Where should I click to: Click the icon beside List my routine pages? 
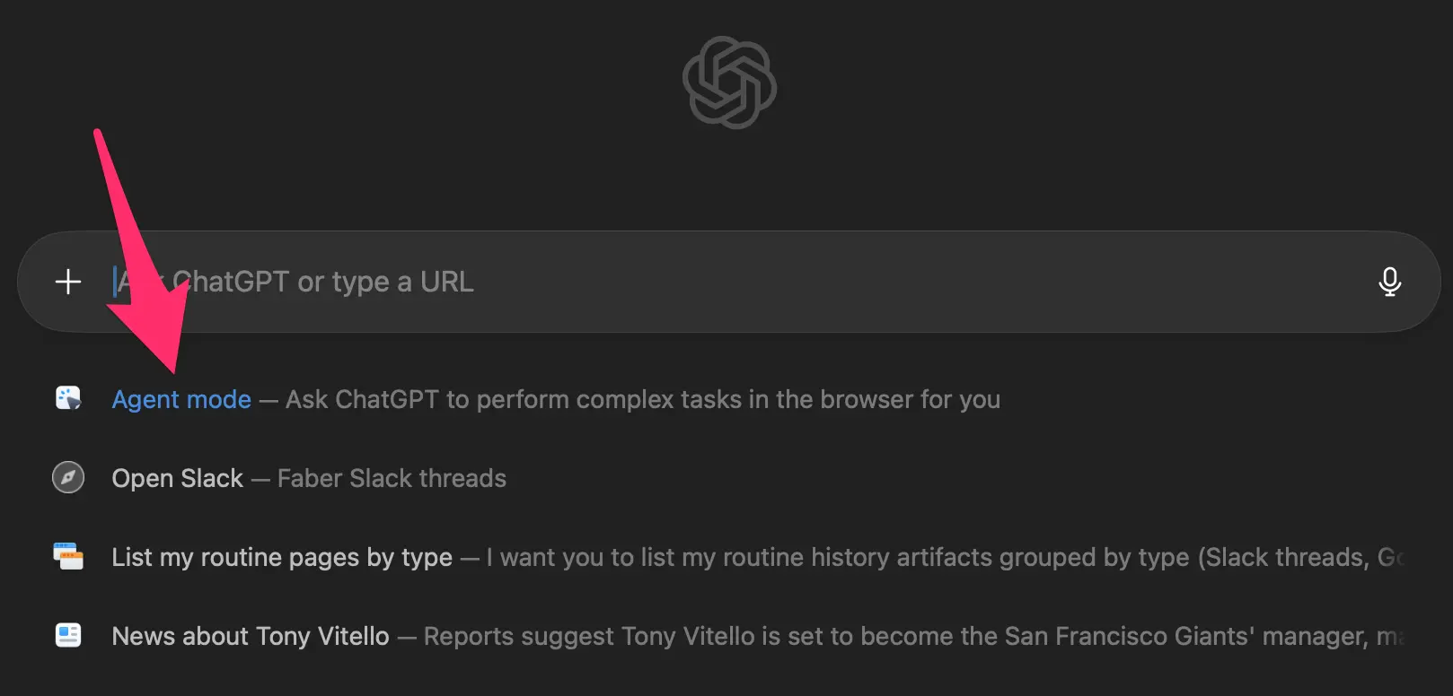point(68,556)
